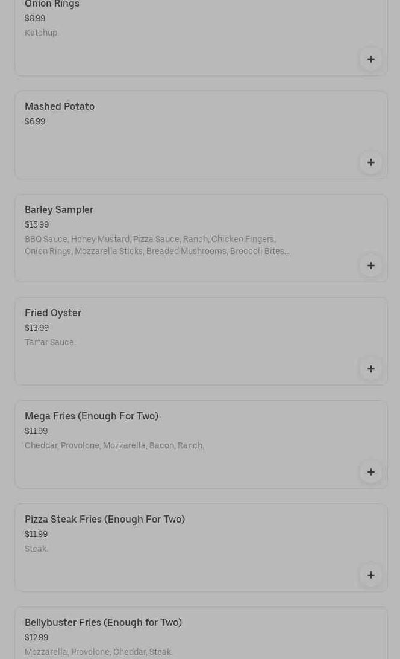Click the Mega Fries ingredients description
The height and width of the screenshot is (659, 400).
pyautogui.click(x=114, y=445)
